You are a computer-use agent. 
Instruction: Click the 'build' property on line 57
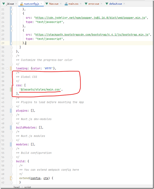(20, 161)
